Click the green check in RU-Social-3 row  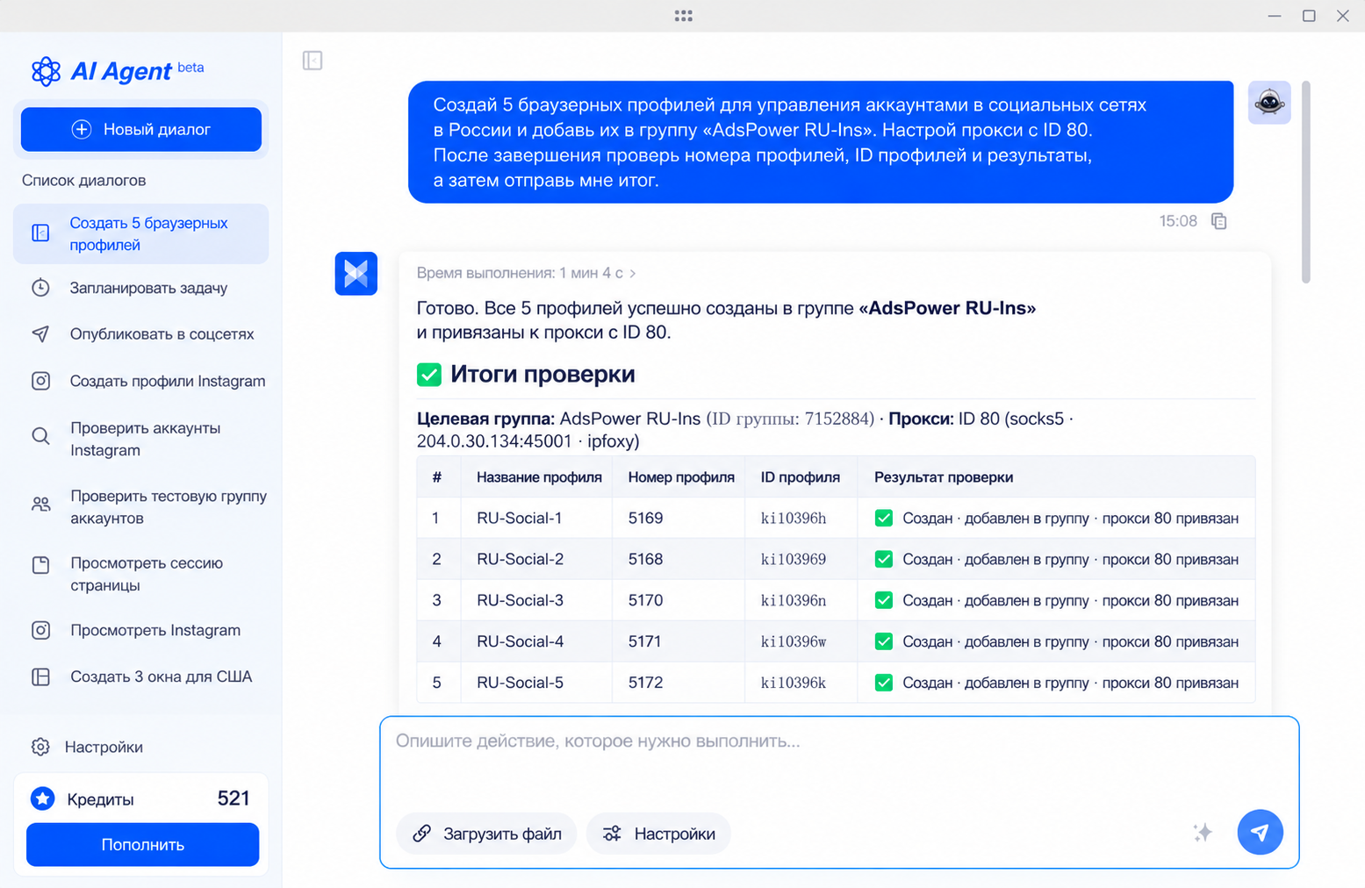pyautogui.click(x=884, y=600)
